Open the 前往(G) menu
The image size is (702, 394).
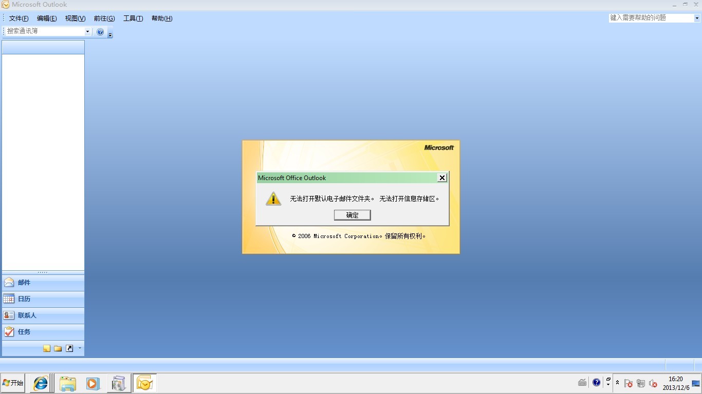(x=104, y=18)
